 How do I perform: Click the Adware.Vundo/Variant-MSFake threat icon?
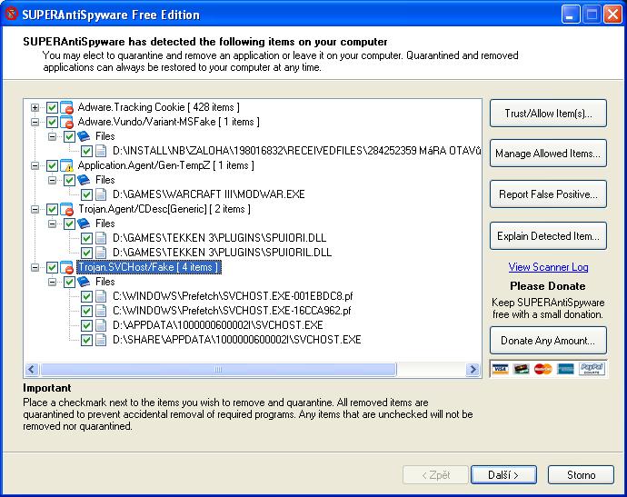(66, 122)
